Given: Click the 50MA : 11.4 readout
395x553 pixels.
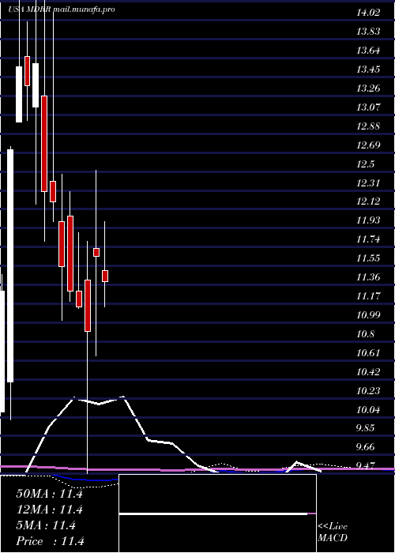Looking at the screenshot, I should click(x=49, y=494).
